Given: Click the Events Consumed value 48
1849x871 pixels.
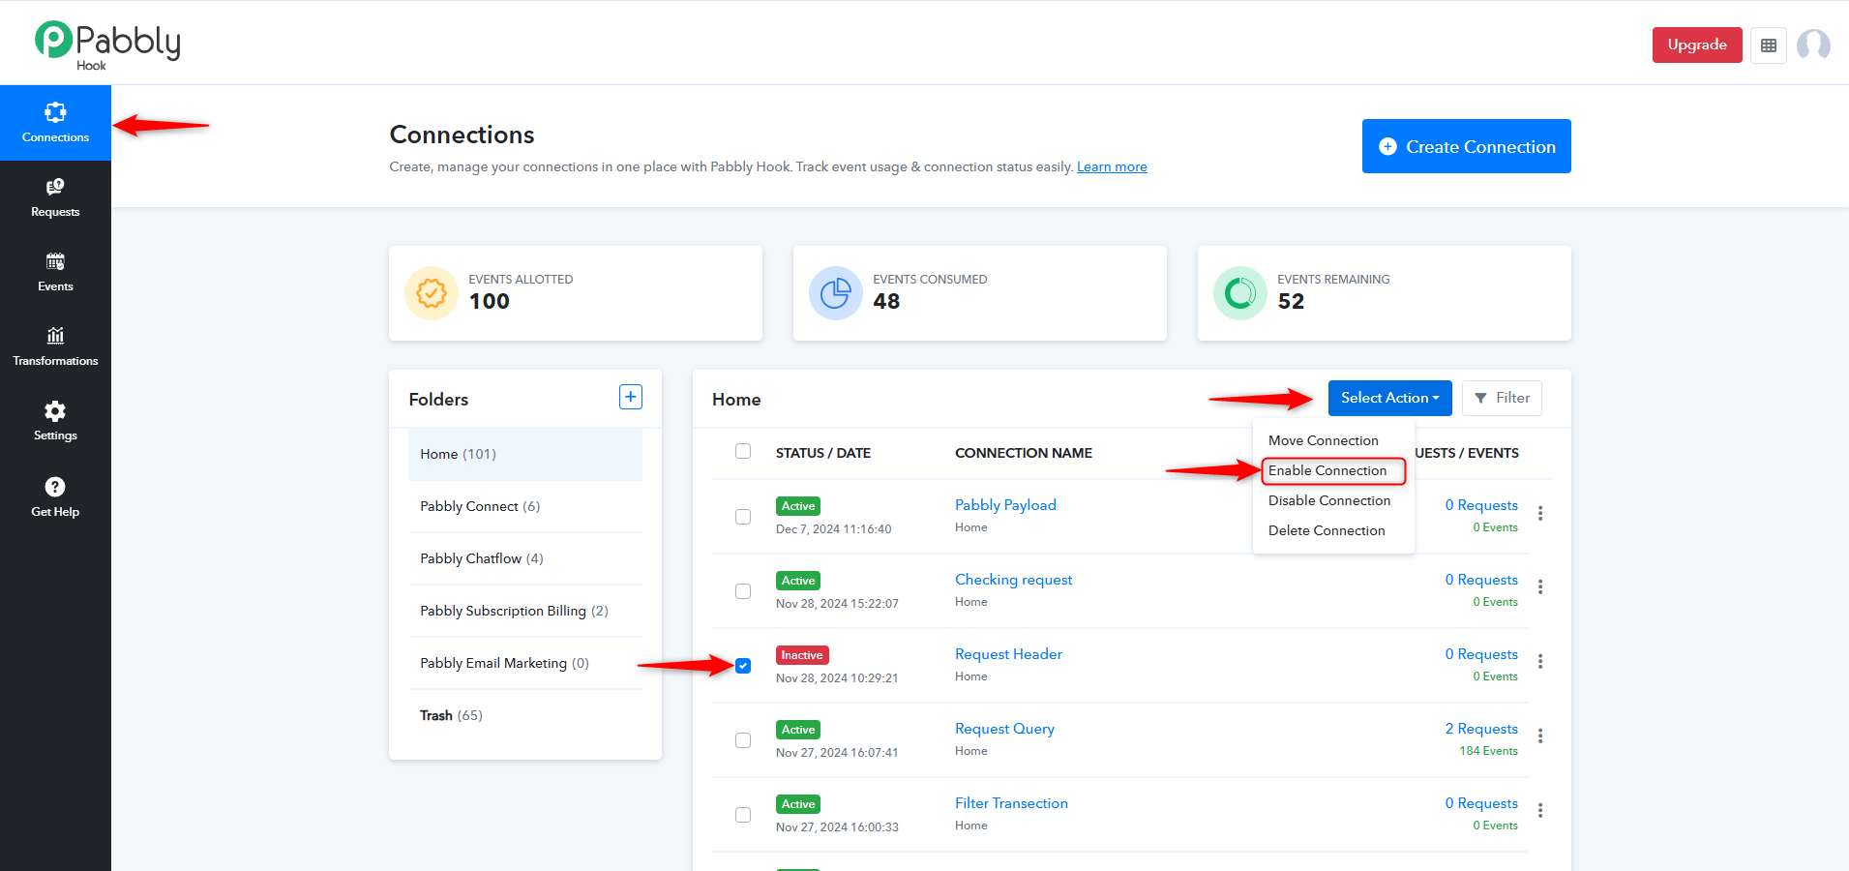Looking at the screenshot, I should pyautogui.click(x=886, y=301).
